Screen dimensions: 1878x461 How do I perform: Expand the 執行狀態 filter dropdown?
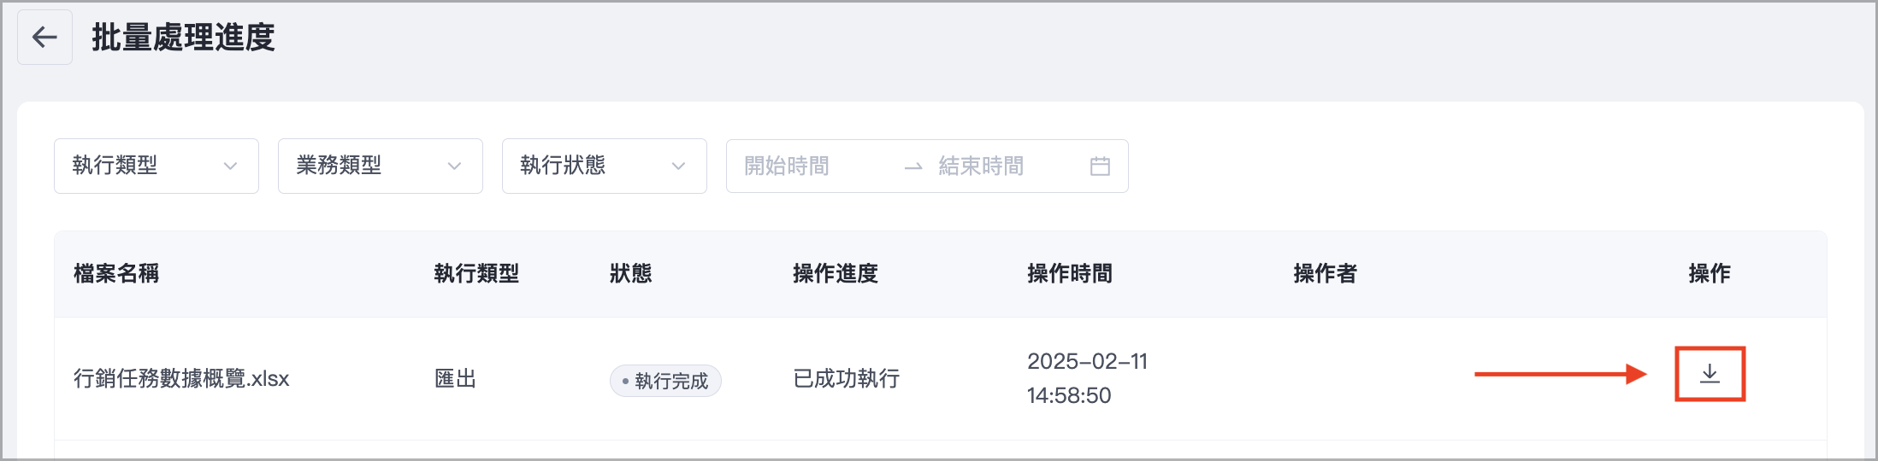coord(604,166)
